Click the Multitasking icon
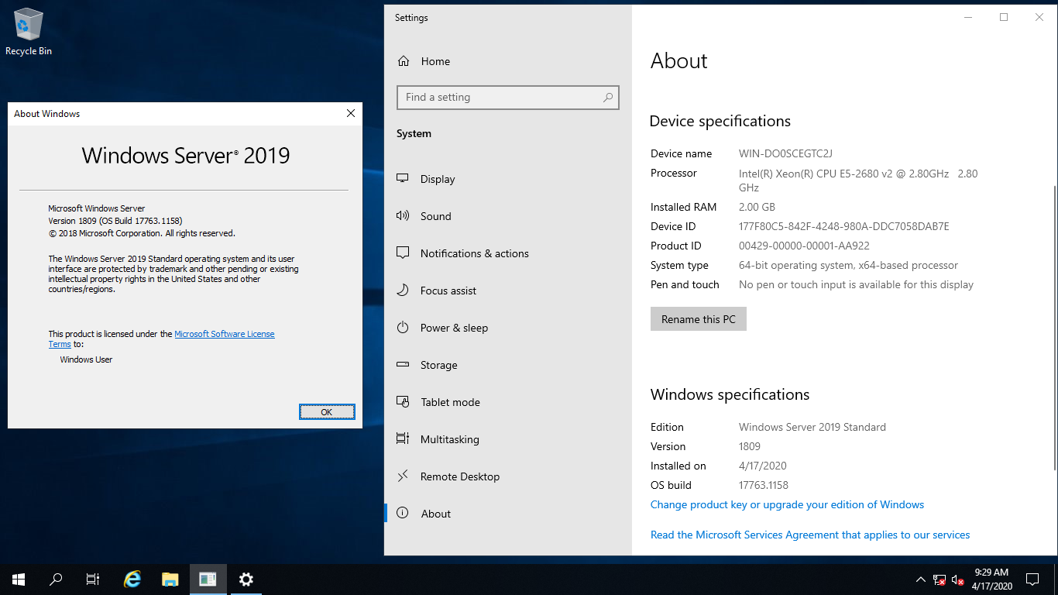1058x595 pixels. (x=403, y=439)
